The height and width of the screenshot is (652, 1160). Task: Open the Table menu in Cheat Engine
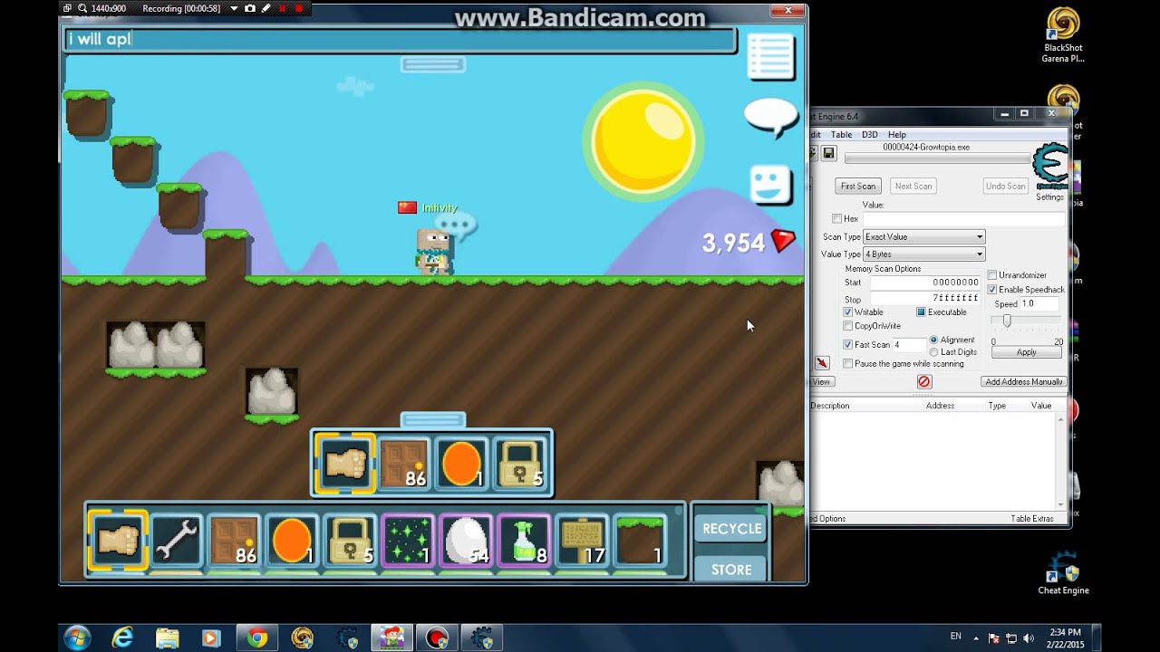[841, 135]
